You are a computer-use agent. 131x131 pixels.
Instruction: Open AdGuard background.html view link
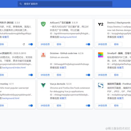[68, 37]
